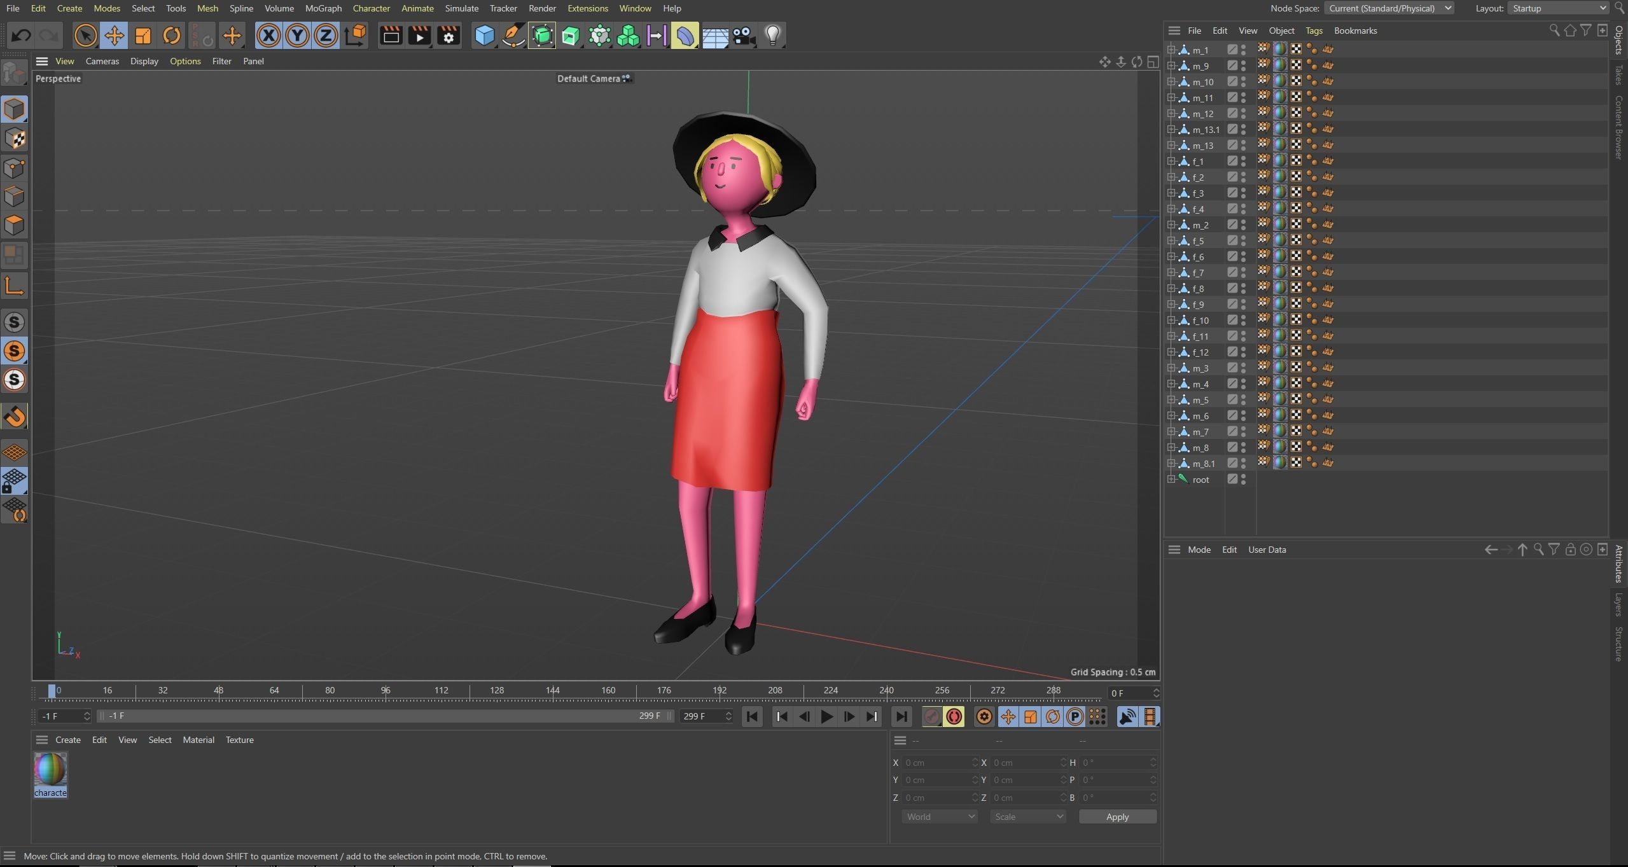Open the Character menu
Image resolution: width=1628 pixels, height=867 pixels.
click(372, 8)
